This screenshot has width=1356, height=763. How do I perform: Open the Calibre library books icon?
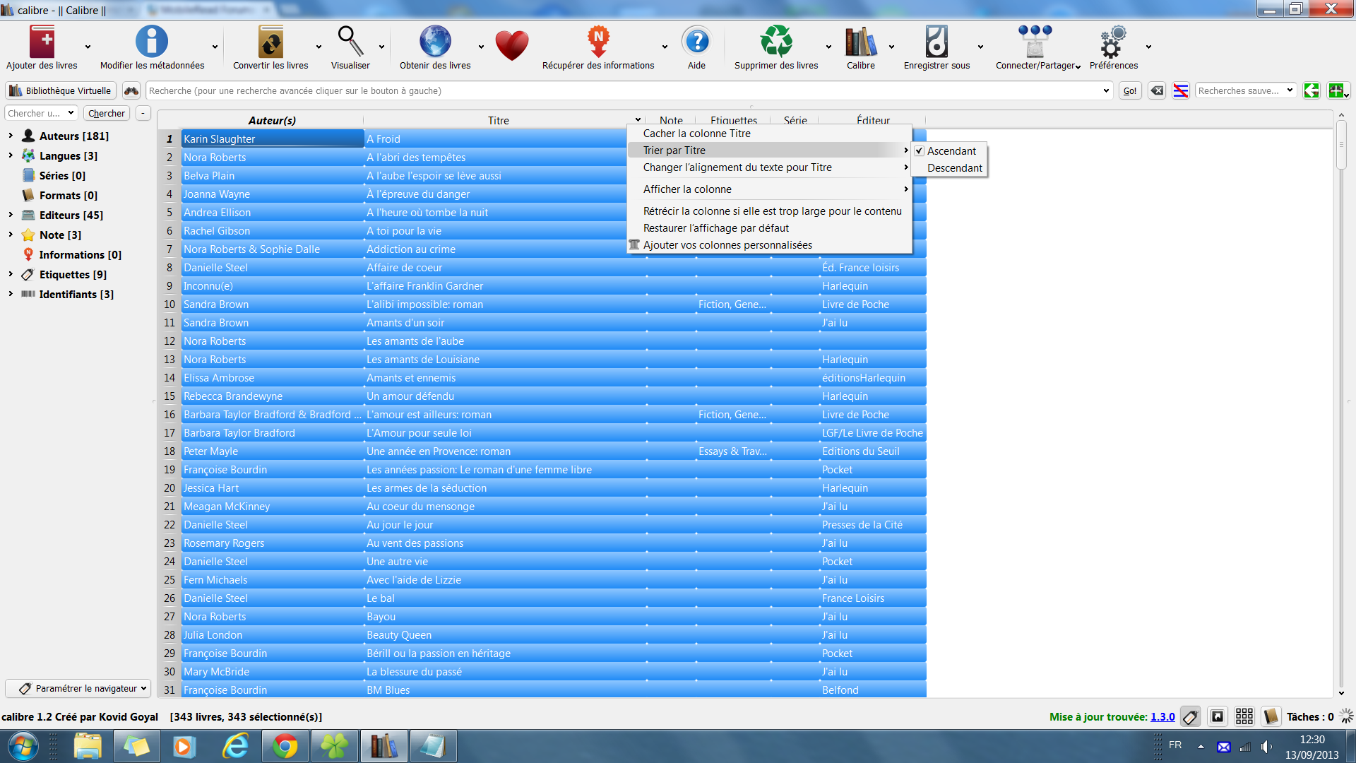[861, 42]
